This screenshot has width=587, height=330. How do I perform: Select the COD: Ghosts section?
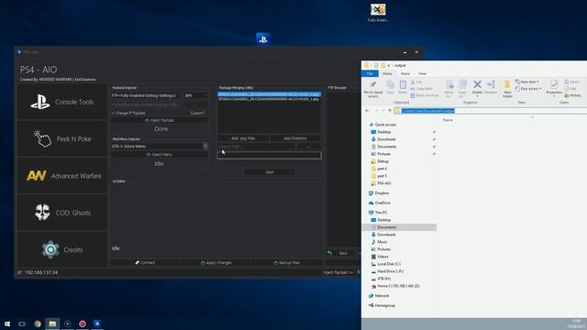(x=62, y=213)
